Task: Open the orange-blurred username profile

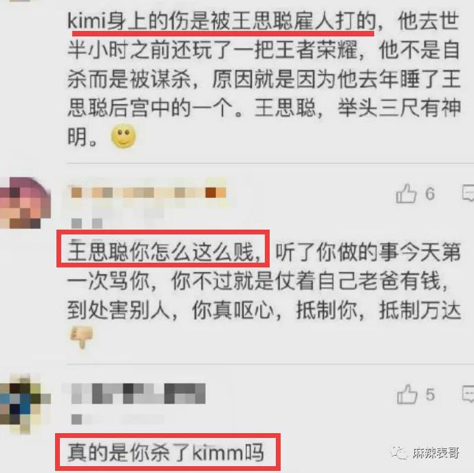Action: pos(148,192)
